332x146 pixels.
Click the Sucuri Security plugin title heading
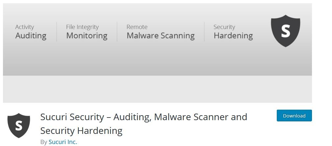144,124
